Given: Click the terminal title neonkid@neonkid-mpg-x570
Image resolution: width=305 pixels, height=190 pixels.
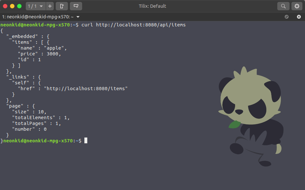Looking at the screenshot, I should (x=38, y=17).
